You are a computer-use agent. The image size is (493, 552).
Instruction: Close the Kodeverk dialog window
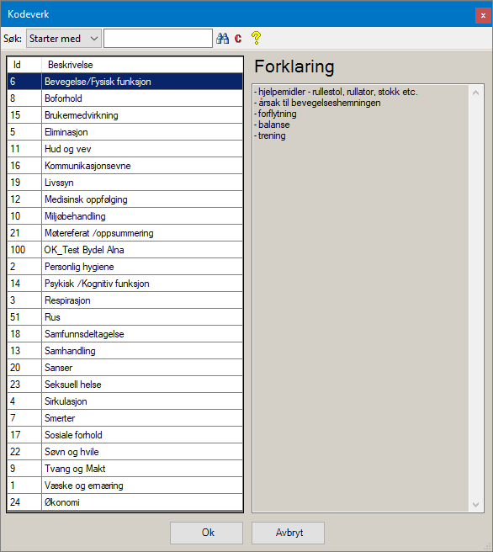[x=483, y=15]
